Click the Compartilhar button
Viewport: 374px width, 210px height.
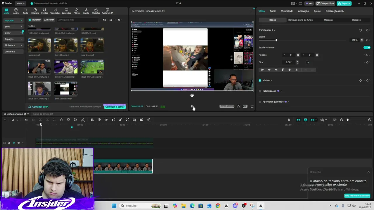coord(325,3)
